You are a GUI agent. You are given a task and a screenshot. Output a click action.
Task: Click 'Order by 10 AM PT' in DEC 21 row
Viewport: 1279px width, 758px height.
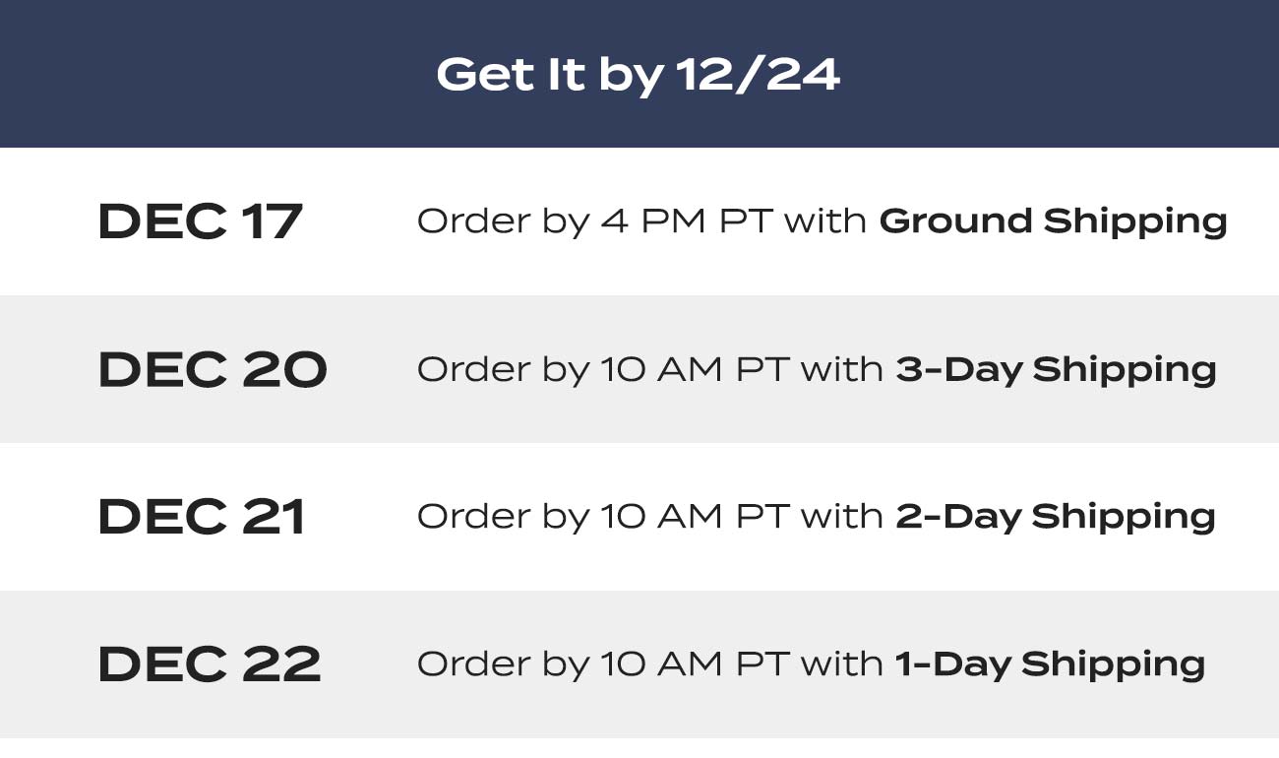tap(601, 518)
